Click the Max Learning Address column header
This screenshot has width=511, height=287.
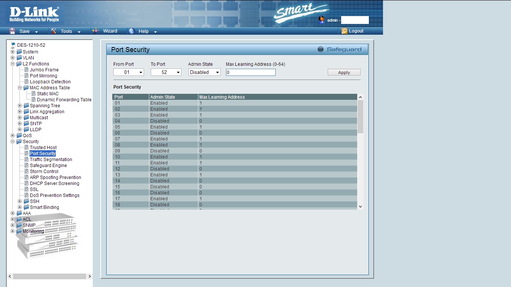coord(278,97)
